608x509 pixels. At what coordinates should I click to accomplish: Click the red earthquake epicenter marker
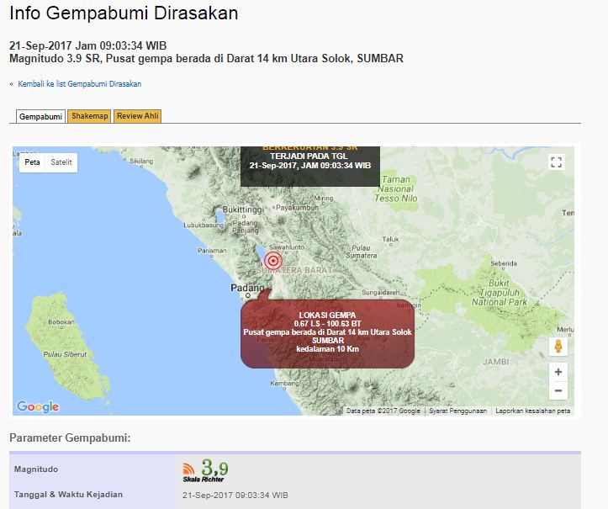273,260
